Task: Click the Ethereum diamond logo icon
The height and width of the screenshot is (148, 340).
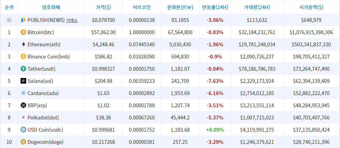Action: coord(23,45)
